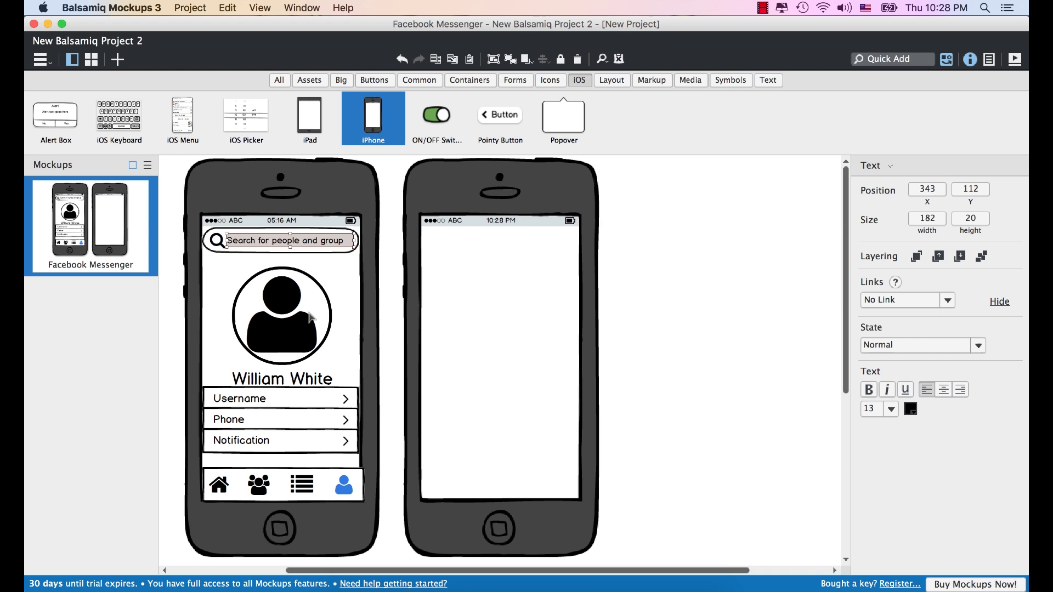Toggle the UI Library icon beside Quick Add
This screenshot has height=592, width=1053.
tap(946, 59)
